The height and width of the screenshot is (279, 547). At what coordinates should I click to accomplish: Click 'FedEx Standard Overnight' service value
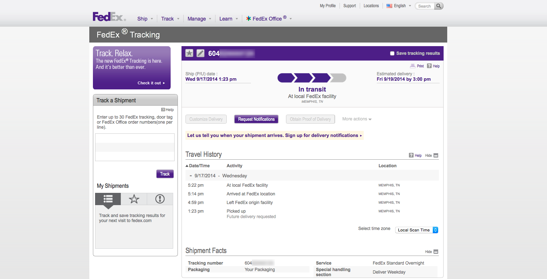(398, 263)
